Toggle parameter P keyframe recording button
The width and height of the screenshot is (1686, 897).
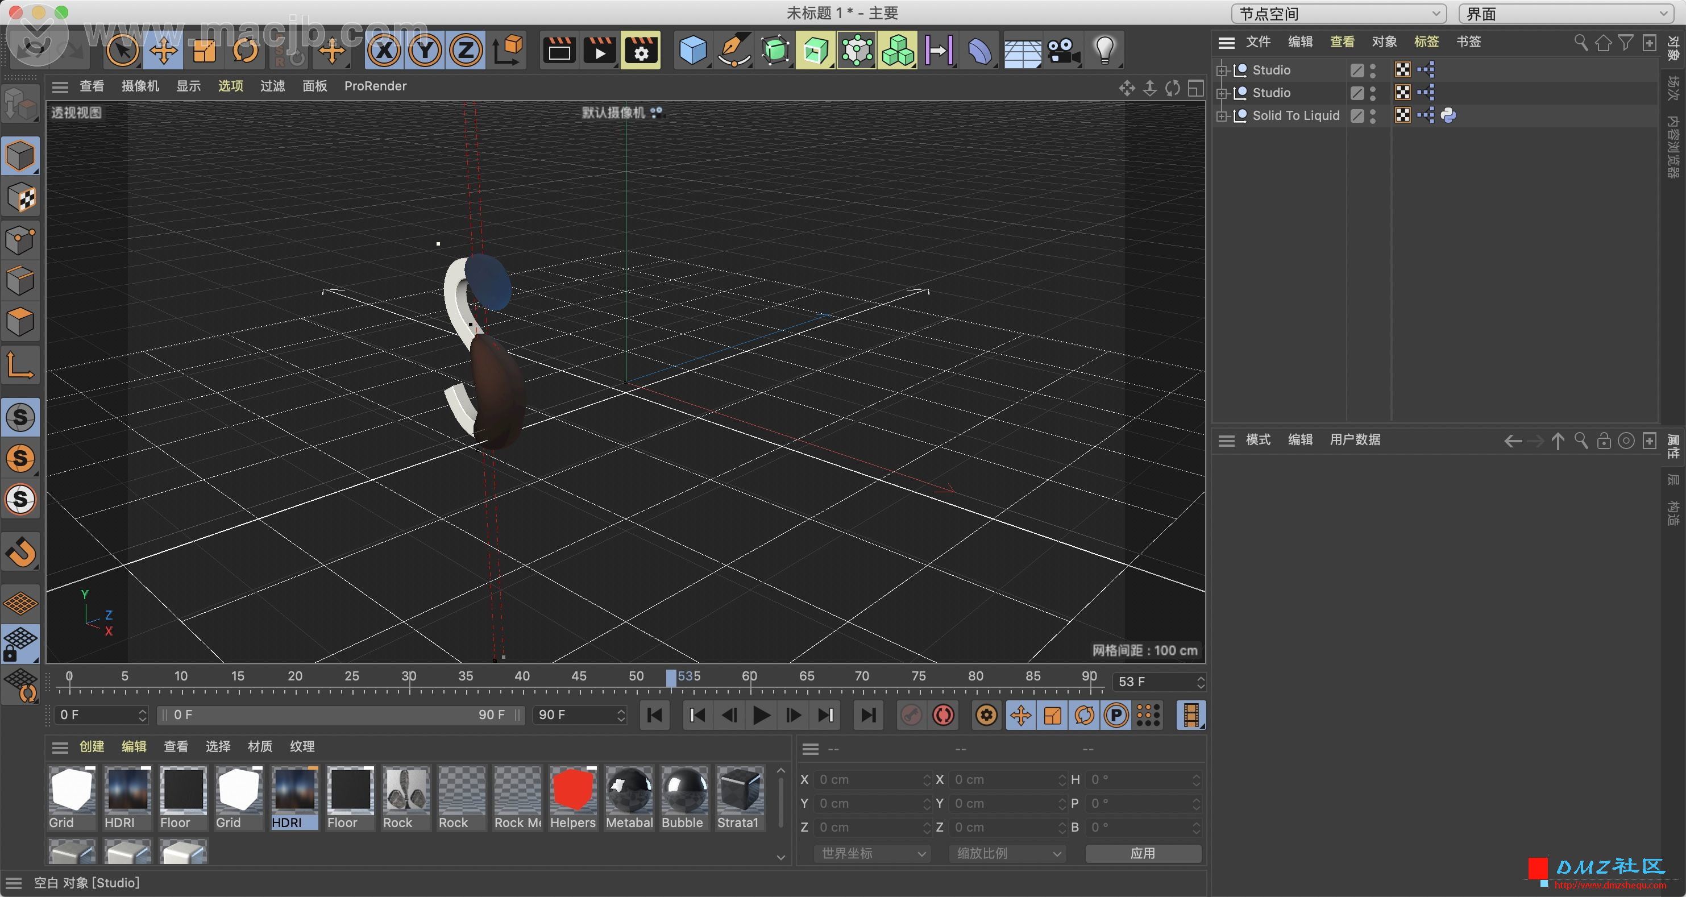(1116, 715)
